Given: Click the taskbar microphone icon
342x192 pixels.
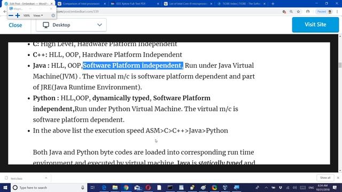Looking at the screenshot, I should tap(83, 187).
